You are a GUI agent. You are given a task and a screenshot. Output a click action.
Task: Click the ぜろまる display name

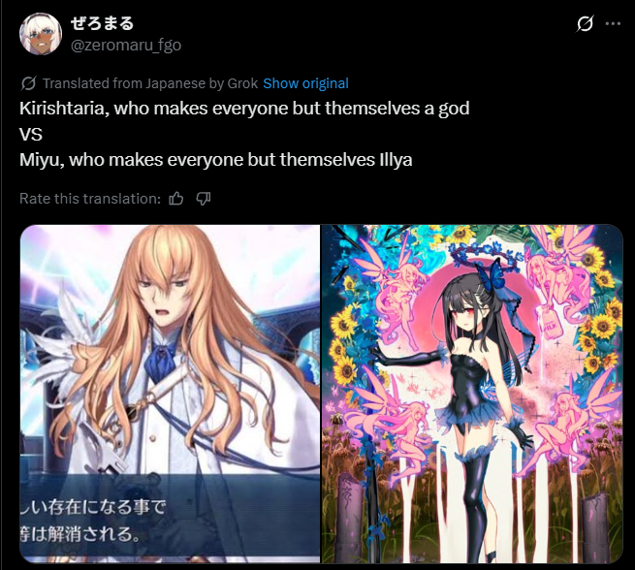pyautogui.click(x=102, y=23)
